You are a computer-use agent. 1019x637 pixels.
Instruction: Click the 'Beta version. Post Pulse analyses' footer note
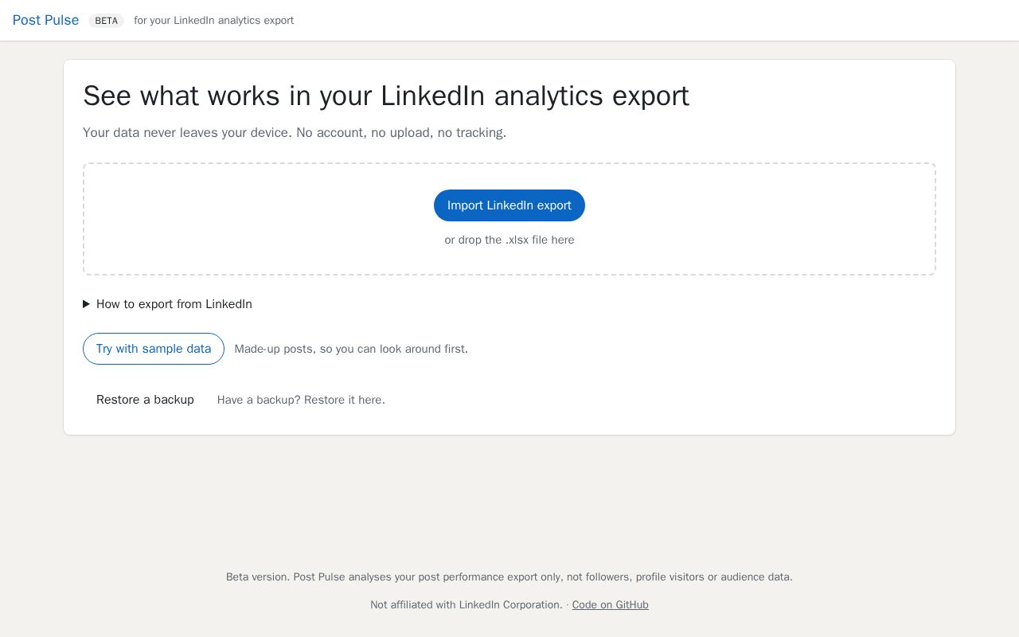click(509, 577)
